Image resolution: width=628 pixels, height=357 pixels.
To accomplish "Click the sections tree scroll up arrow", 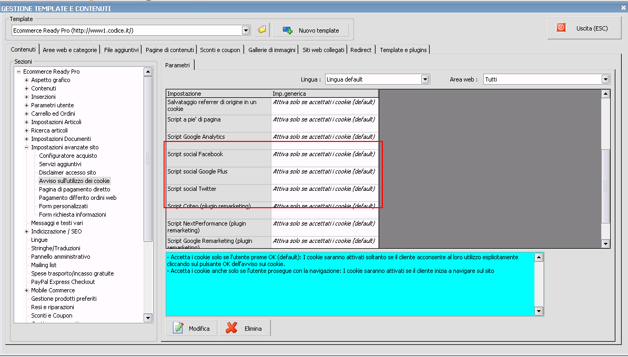I will [x=148, y=72].
